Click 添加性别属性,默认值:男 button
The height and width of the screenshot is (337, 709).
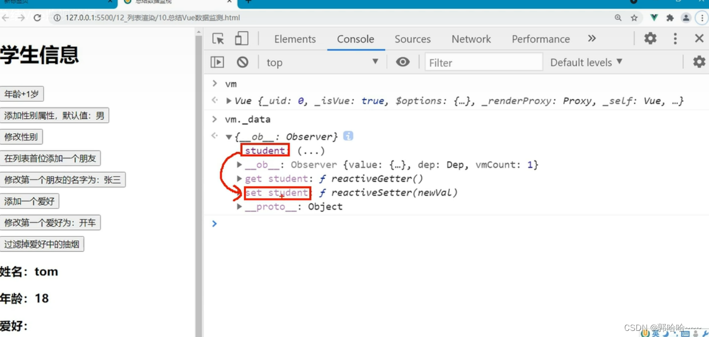tap(54, 115)
